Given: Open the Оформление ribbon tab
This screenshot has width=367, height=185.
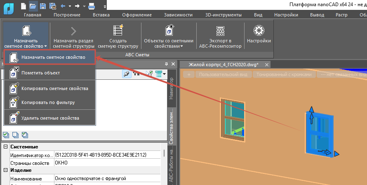Looking at the screenshot, I should pos(137,15).
